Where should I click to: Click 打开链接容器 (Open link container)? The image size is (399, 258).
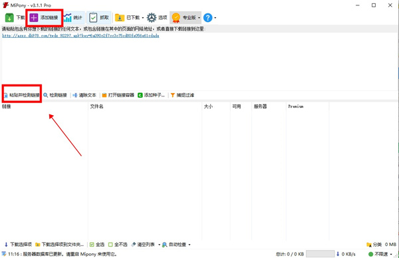click(118, 95)
